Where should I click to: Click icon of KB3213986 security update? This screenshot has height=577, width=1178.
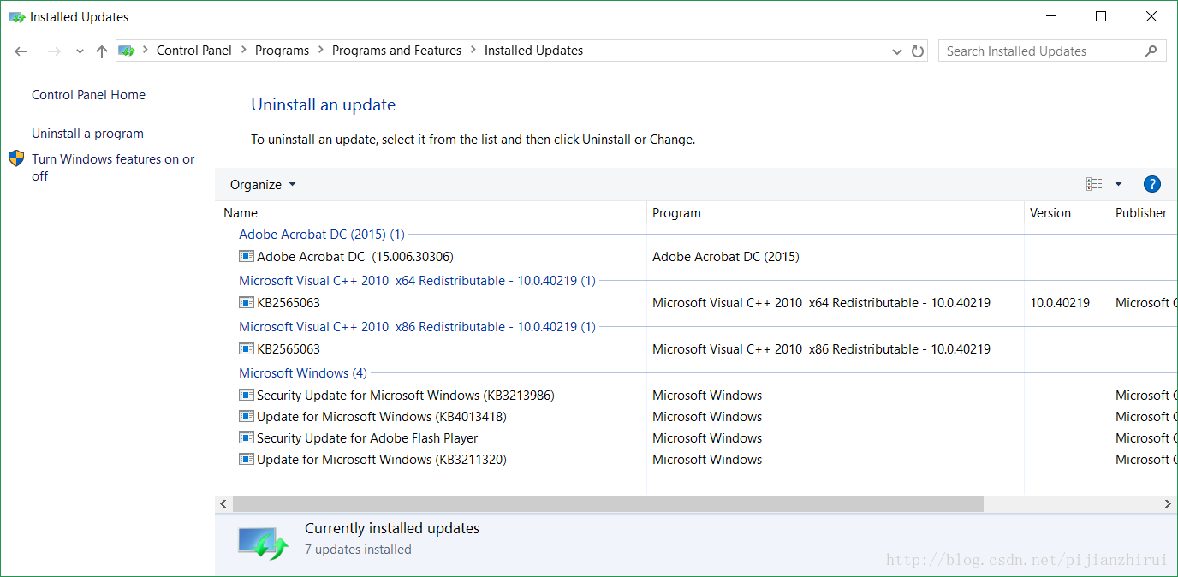coord(247,395)
